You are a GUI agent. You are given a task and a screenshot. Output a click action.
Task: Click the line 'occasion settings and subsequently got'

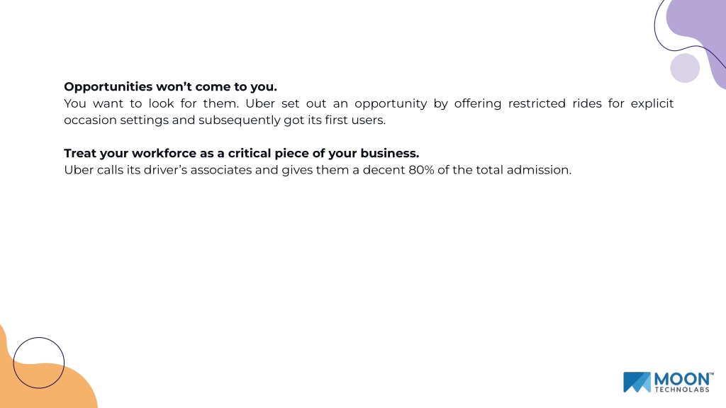184,120
